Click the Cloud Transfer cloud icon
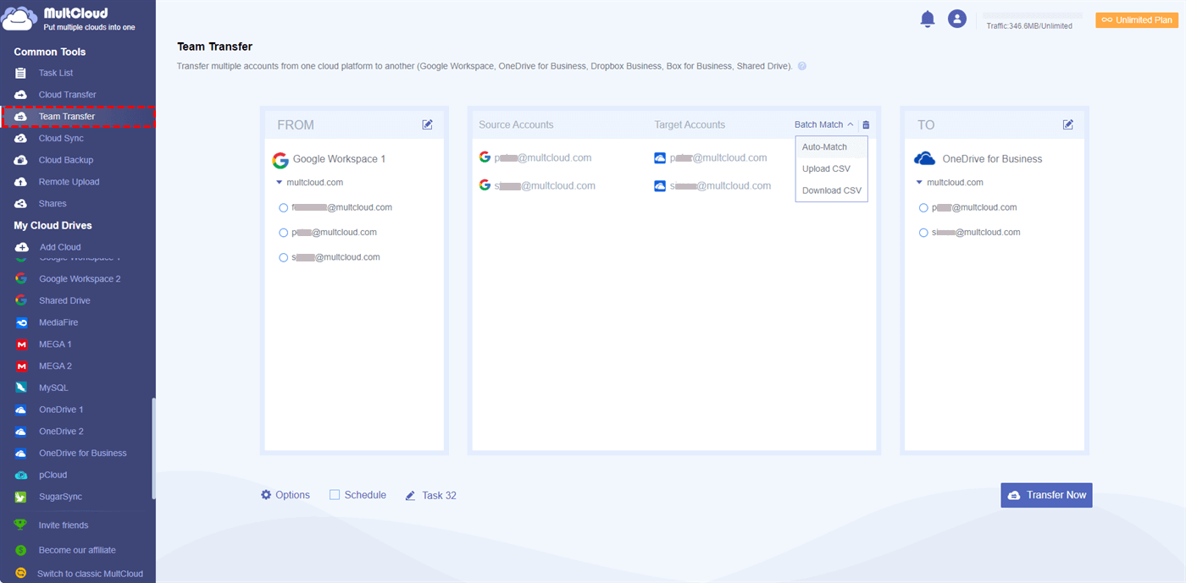Screen dimensions: 1186x583 pos(21,95)
